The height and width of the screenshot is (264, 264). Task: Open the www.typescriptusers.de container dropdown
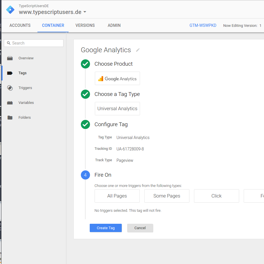(x=53, y=12)
